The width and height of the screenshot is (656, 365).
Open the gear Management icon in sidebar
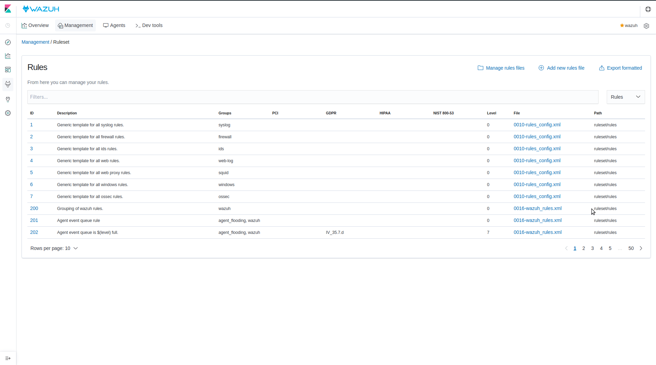8,113
